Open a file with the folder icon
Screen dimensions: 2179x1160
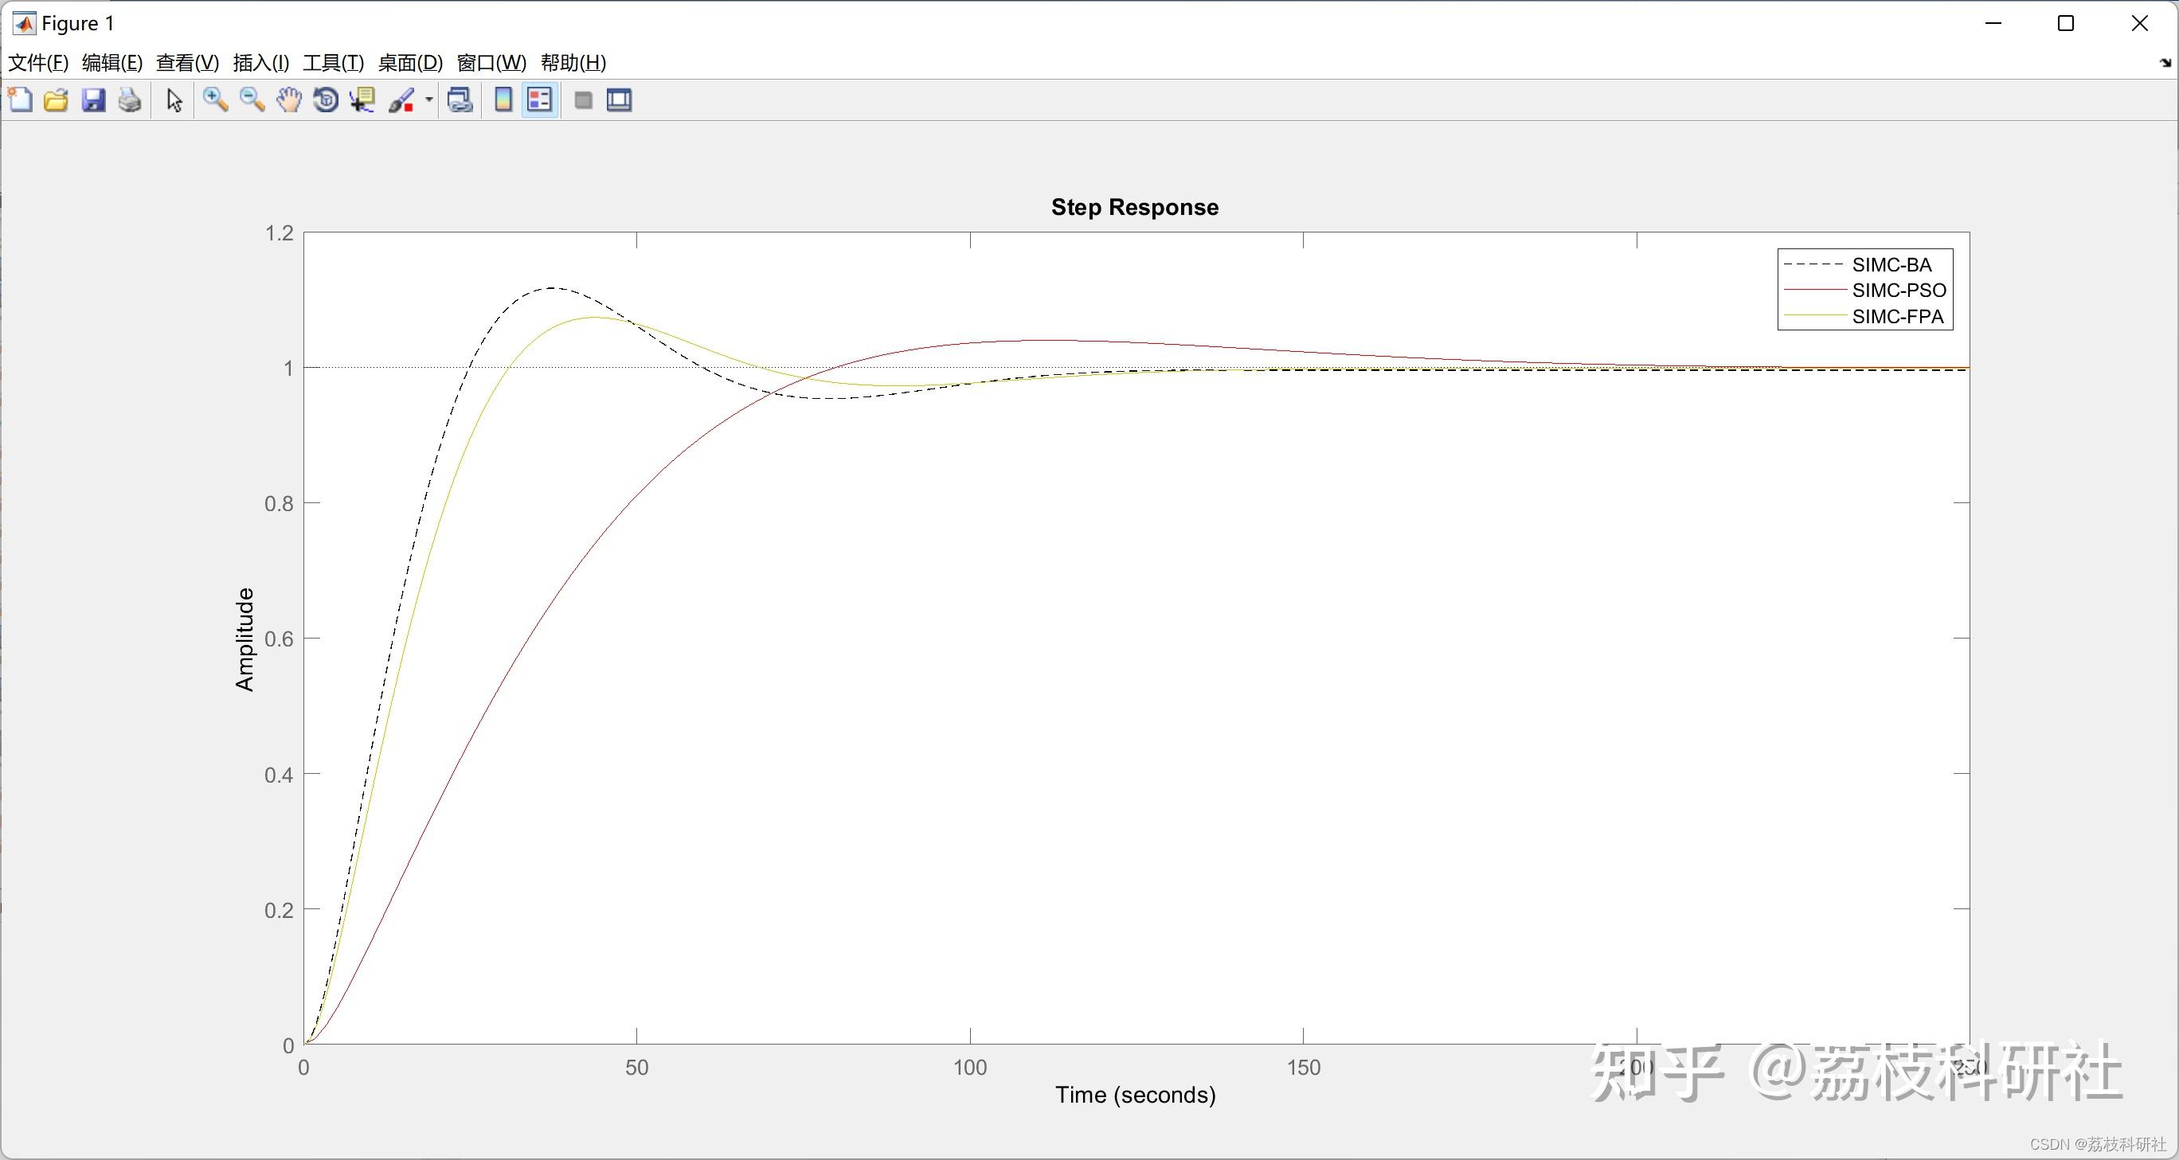pyautogui.click(x=57, y=100)
